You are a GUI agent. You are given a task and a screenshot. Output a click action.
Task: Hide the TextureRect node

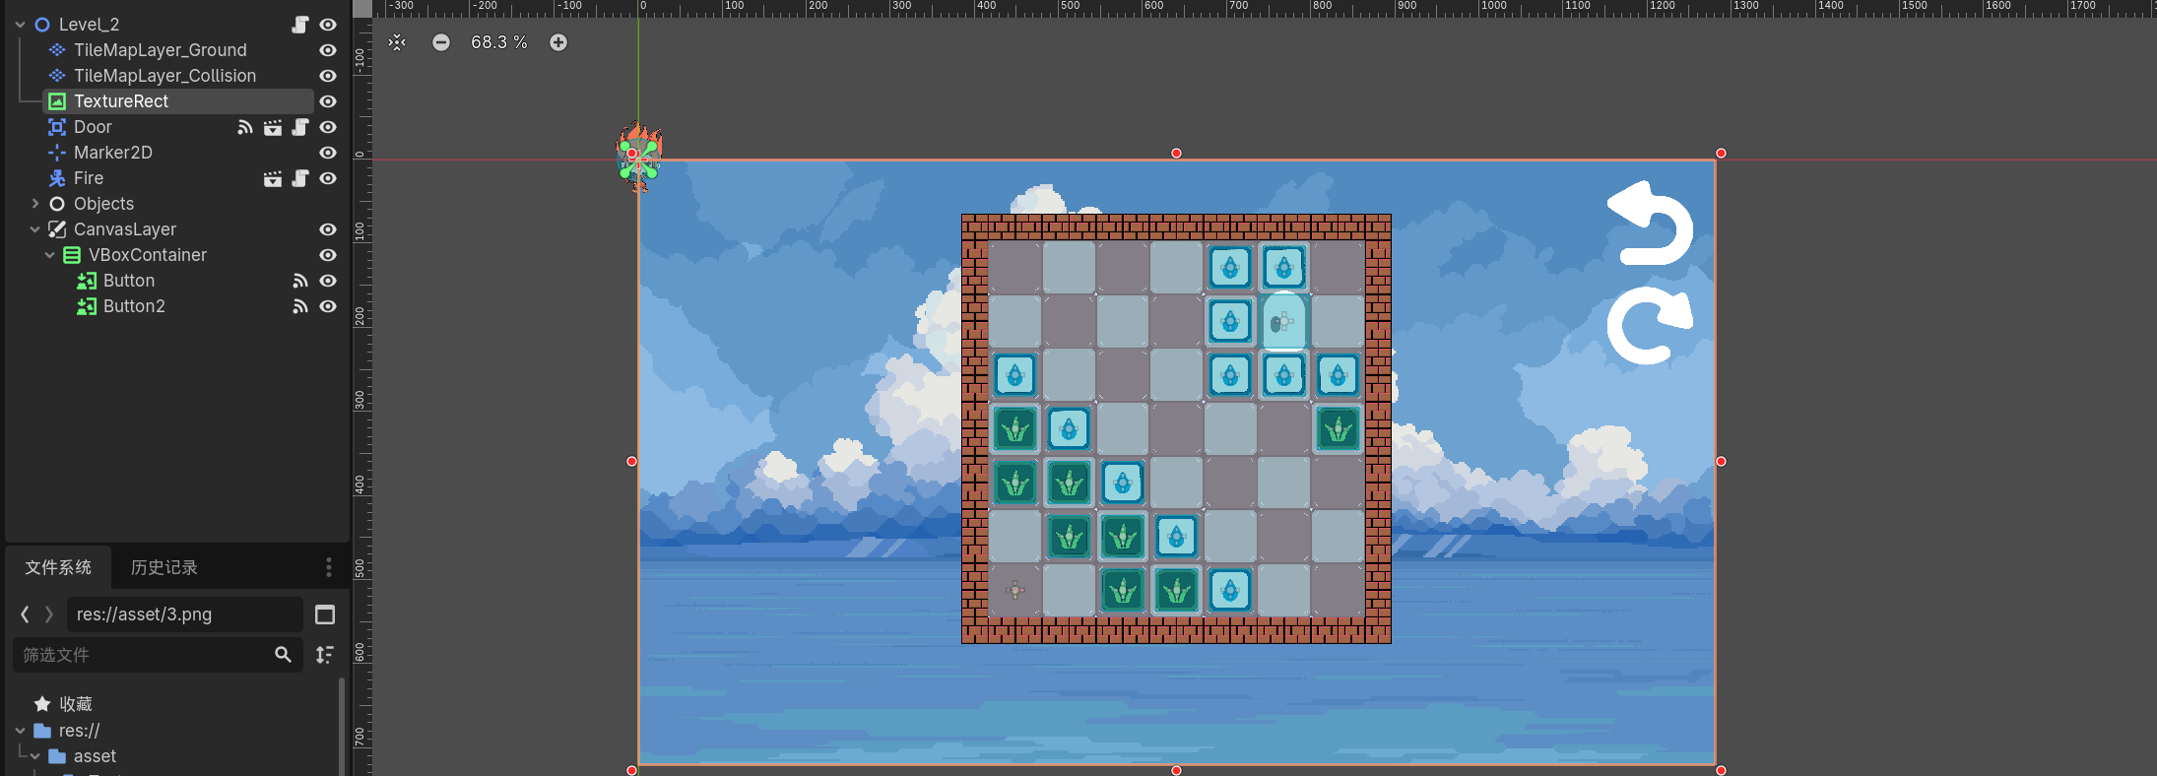328,101
